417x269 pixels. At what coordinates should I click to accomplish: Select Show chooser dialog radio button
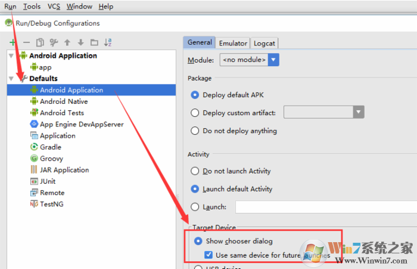[x=198, y=241]
